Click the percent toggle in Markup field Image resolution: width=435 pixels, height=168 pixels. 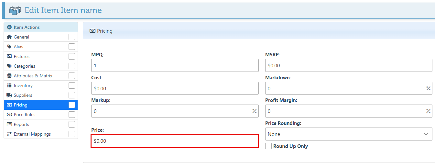[x=254, y=111]
